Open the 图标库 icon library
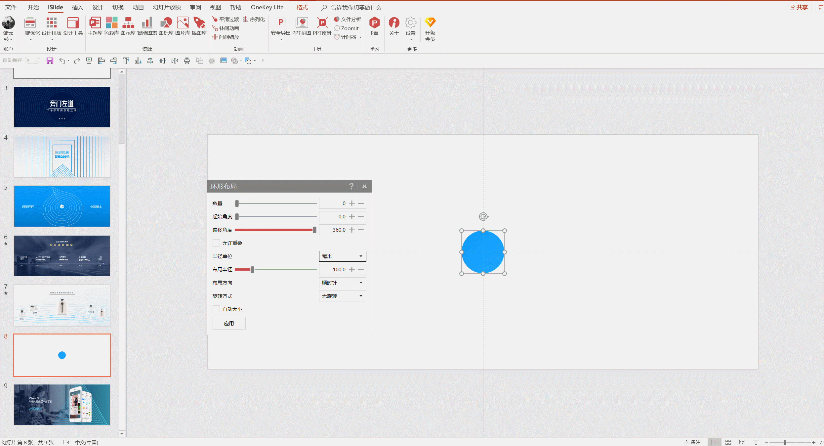This screenshot has height=446, width=824. pos(166,26)
